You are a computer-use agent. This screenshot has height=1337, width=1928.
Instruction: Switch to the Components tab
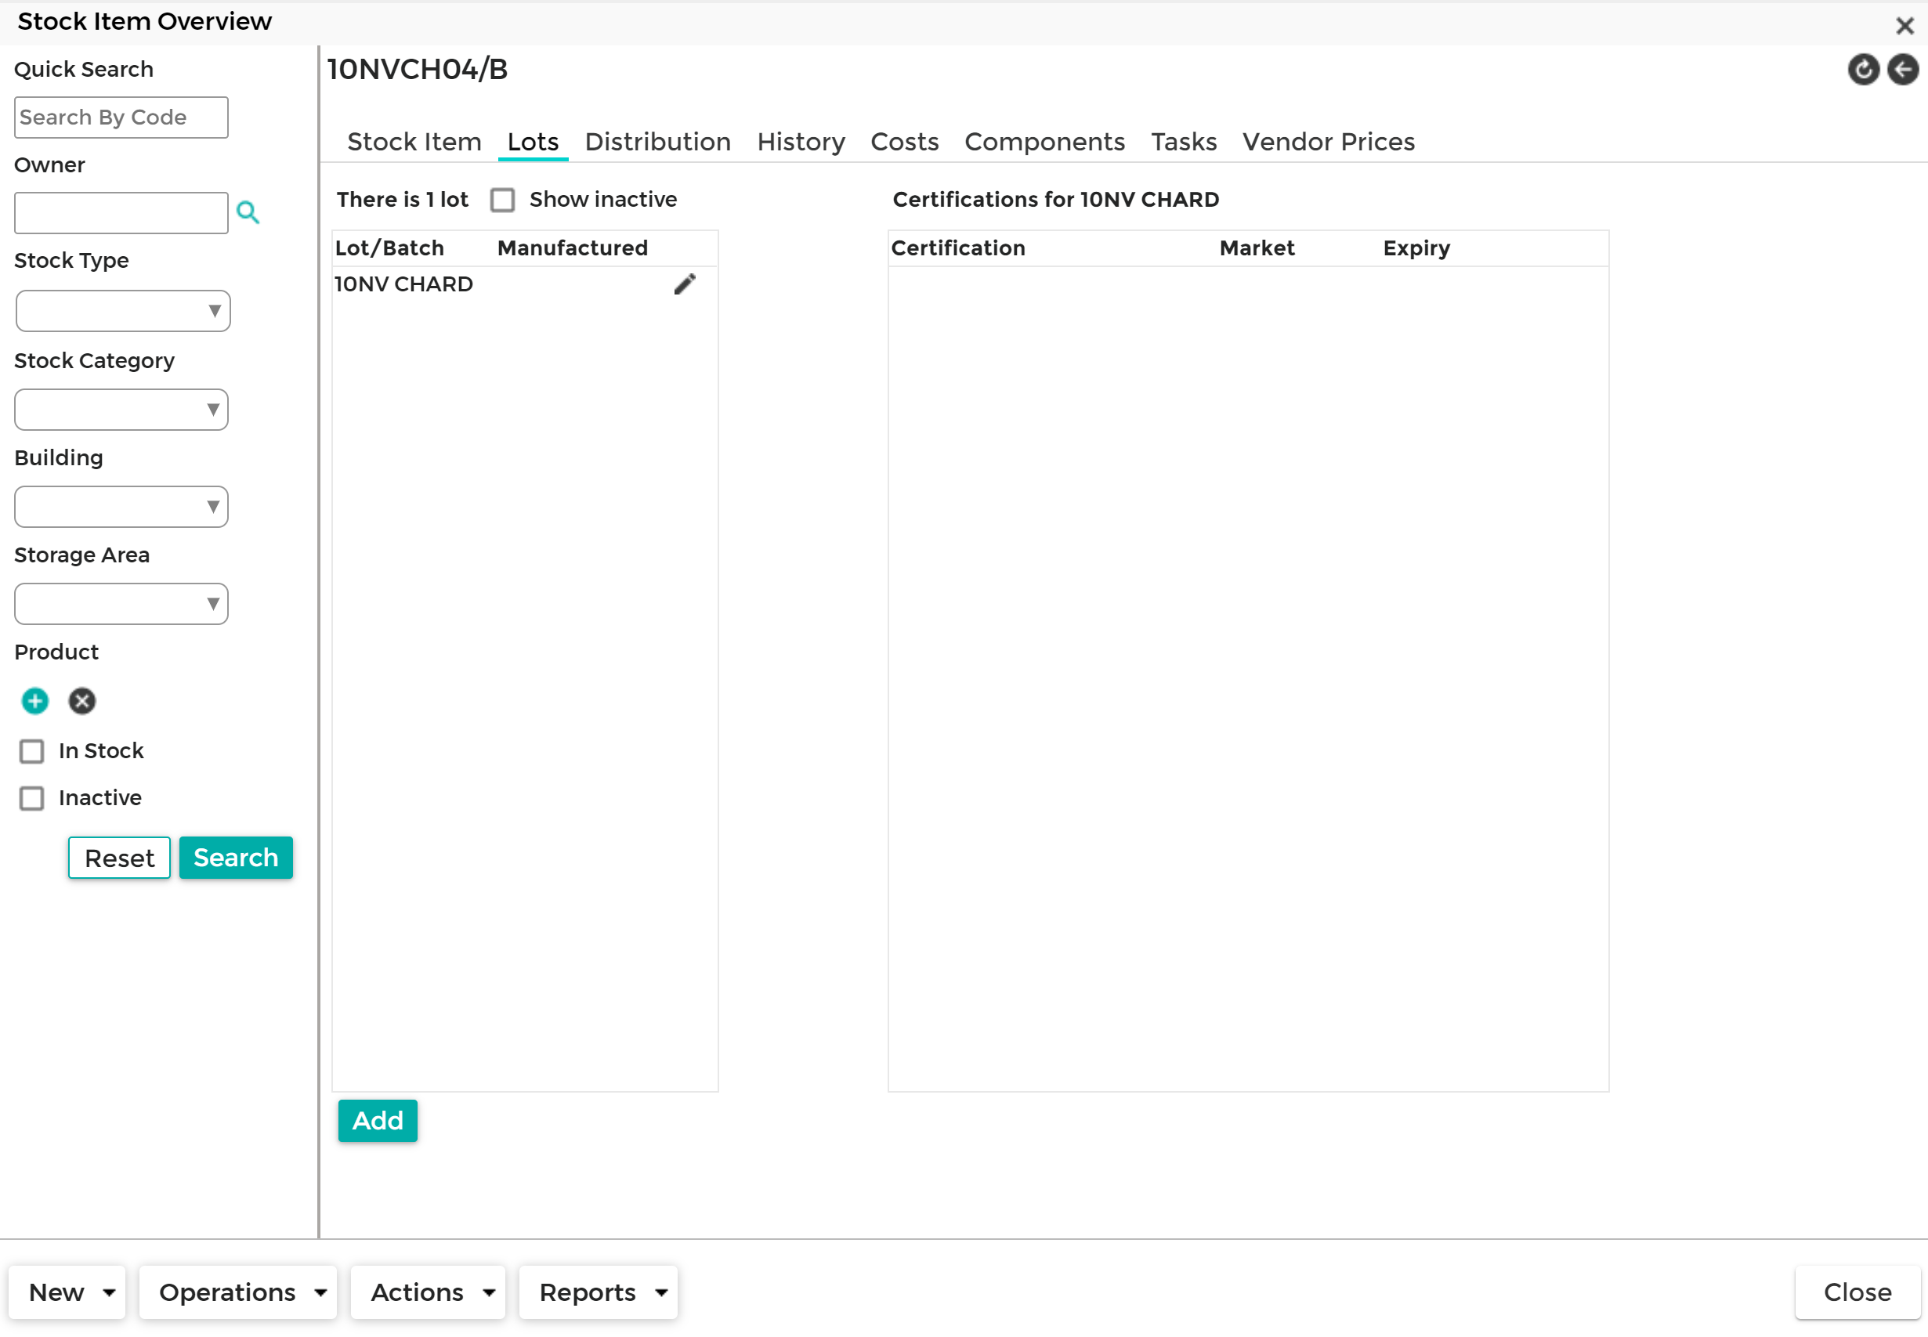pyautogui.click(x=1045, y=142)
